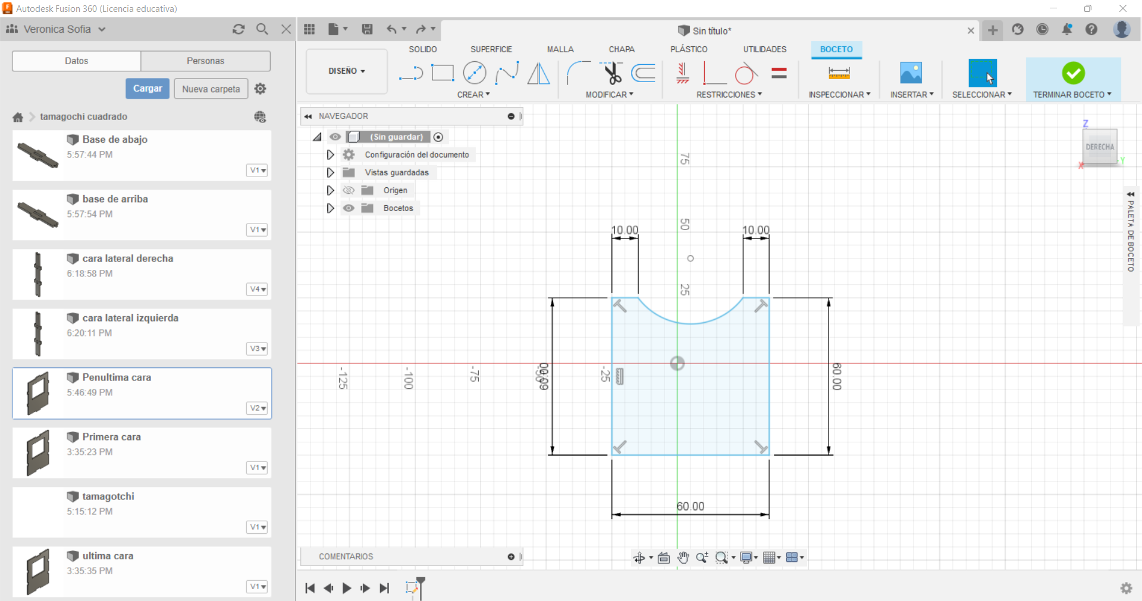The image size is (1142, 601).
Task: Open the version dropdown for Penultima cara
Action: click(257, 408)
